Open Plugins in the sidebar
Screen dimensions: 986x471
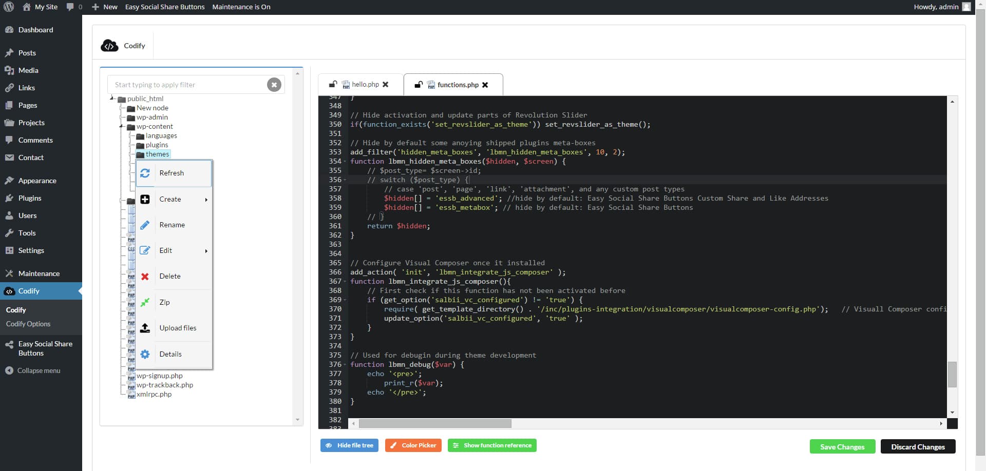pos(41,198)
